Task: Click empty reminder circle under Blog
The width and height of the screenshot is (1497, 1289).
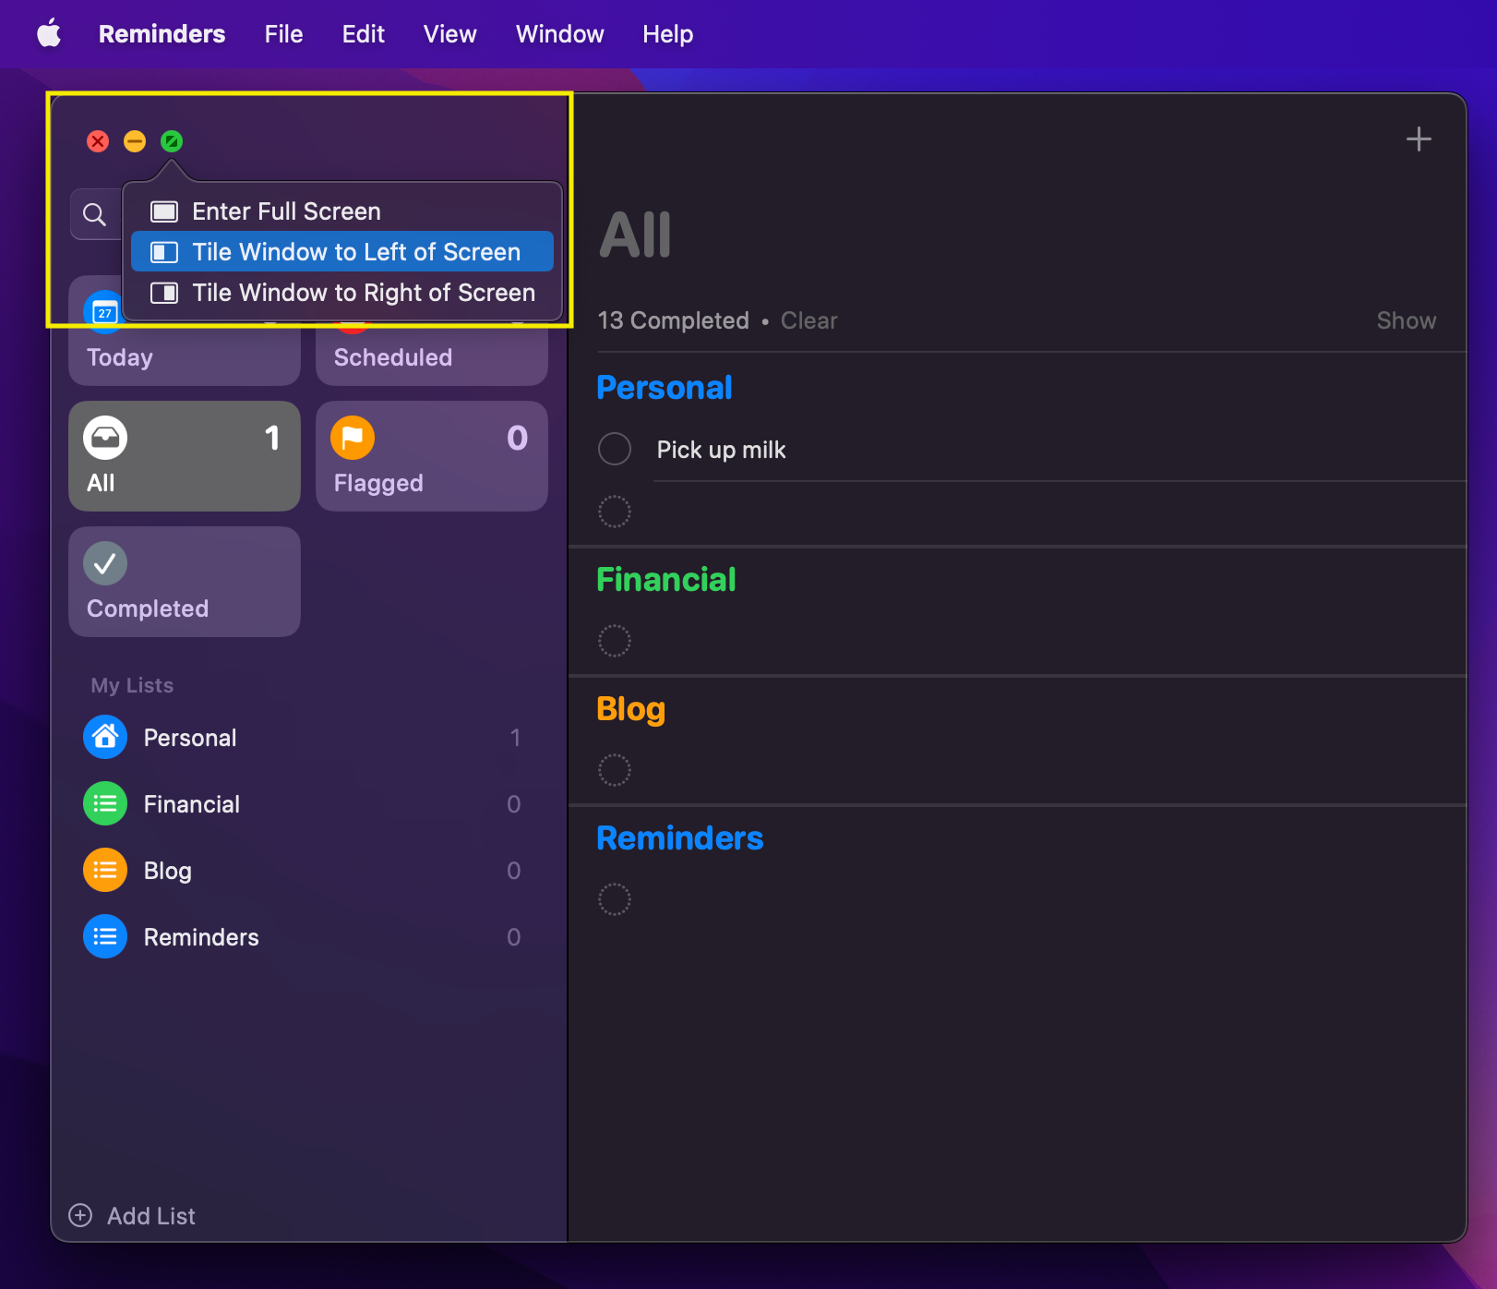Action: pos(615,770)
